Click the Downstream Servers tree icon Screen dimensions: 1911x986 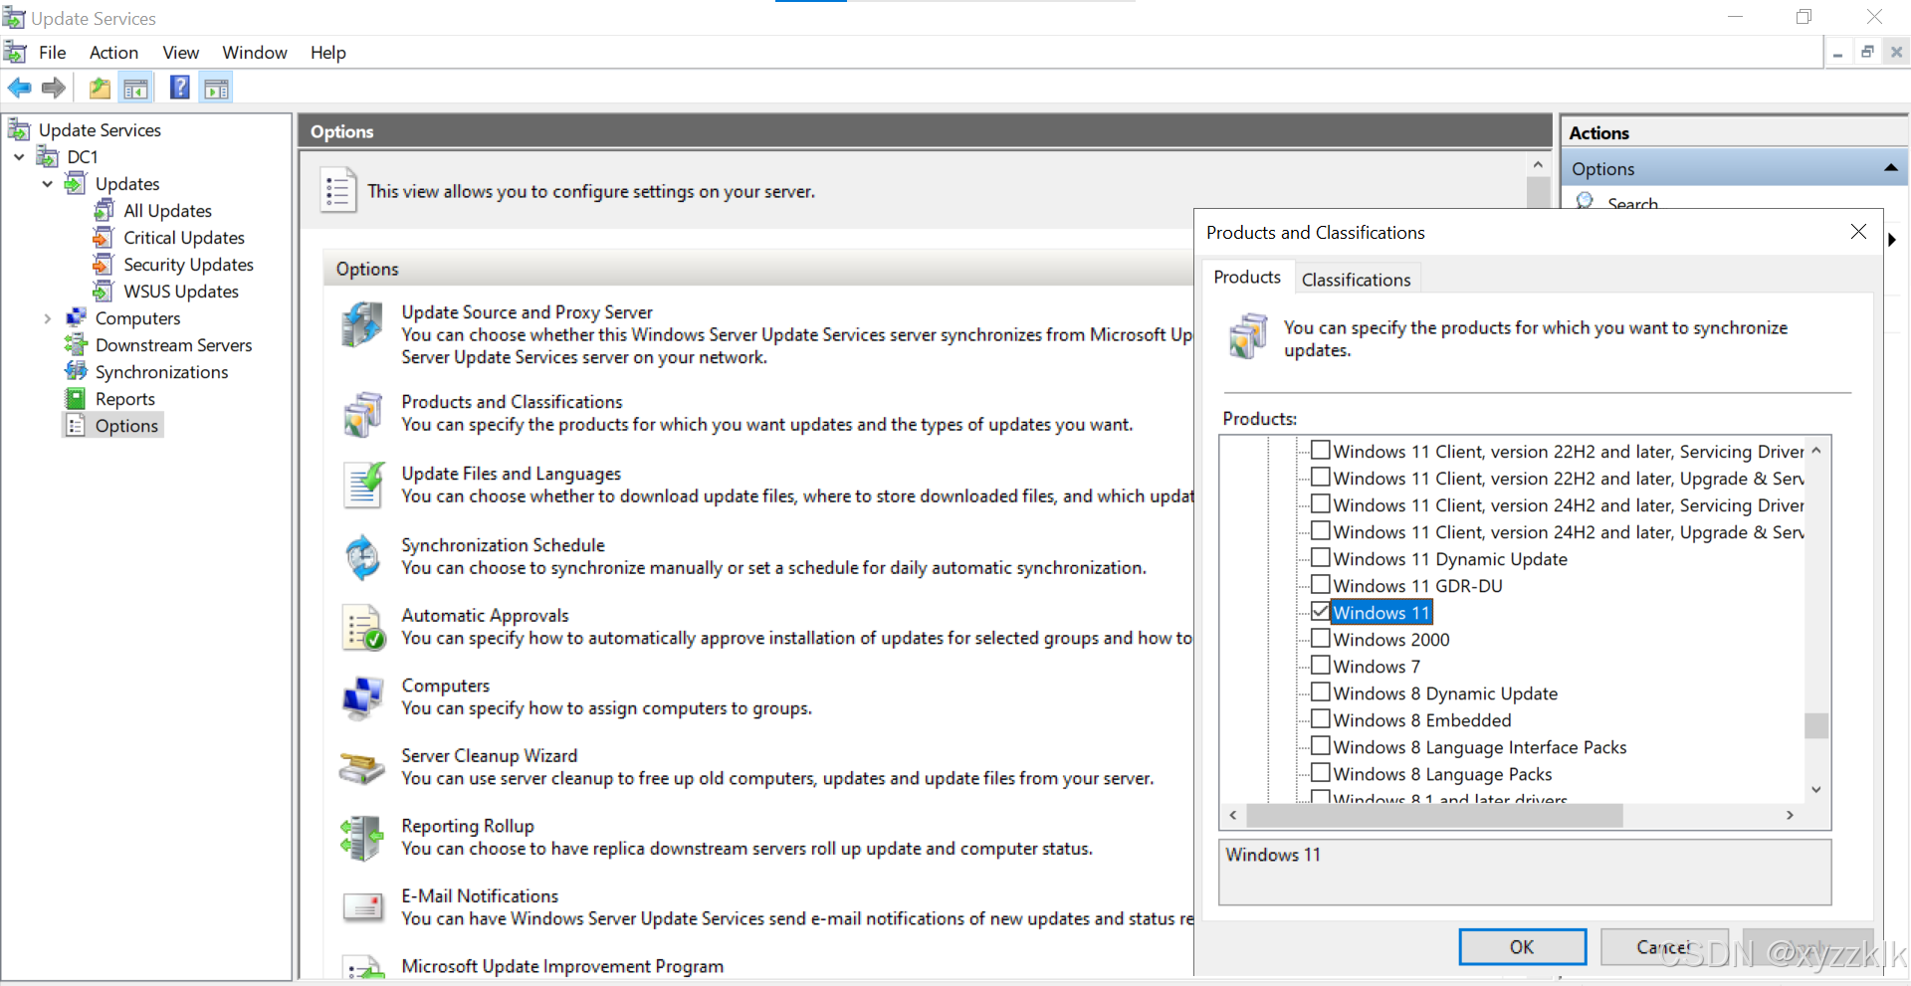click(x=76, y=344)
